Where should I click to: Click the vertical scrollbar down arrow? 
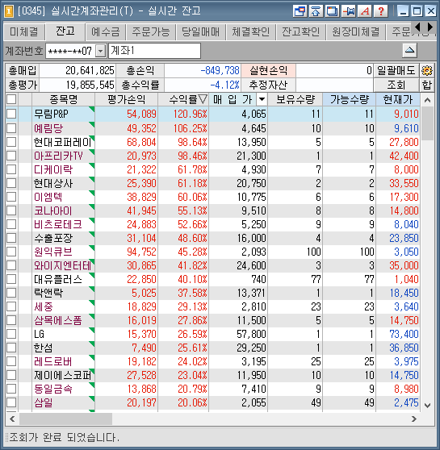(x=427, y=406)
